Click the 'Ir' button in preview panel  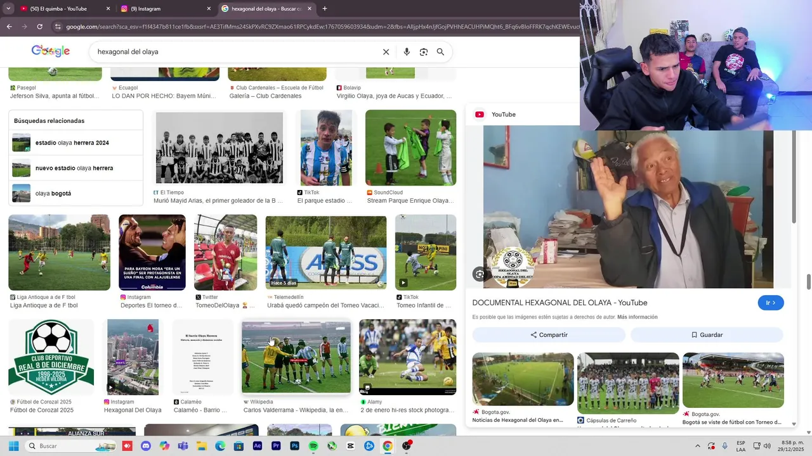point(771,303)
